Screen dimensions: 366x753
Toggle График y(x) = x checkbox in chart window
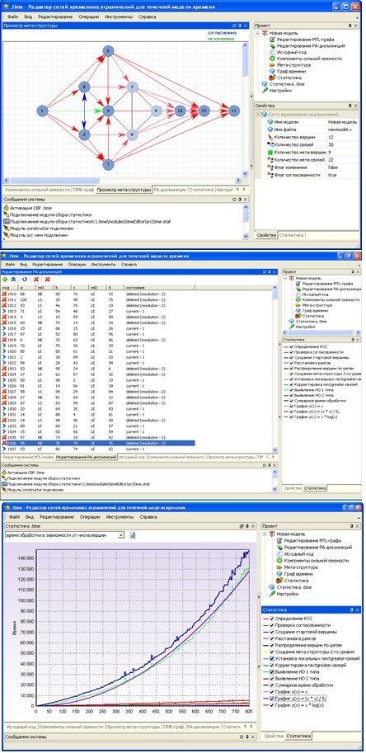point(273,692)
